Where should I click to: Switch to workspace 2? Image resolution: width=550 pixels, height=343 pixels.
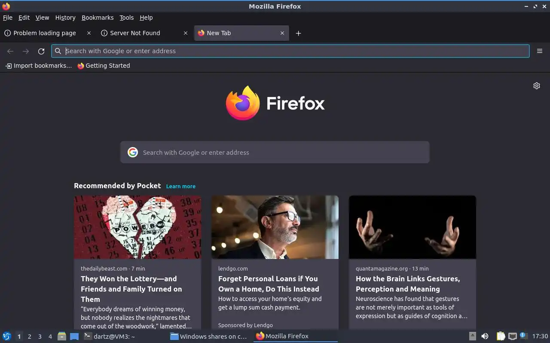(29, 337)
